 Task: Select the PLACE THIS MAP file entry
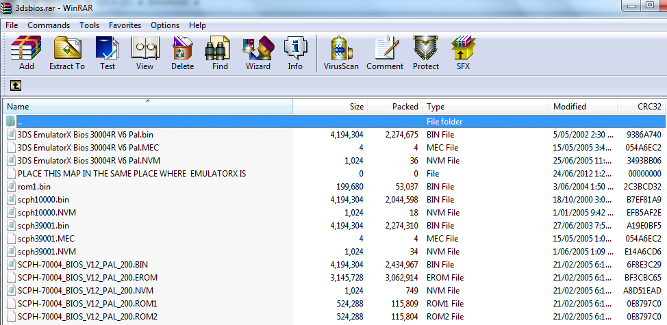132,174
